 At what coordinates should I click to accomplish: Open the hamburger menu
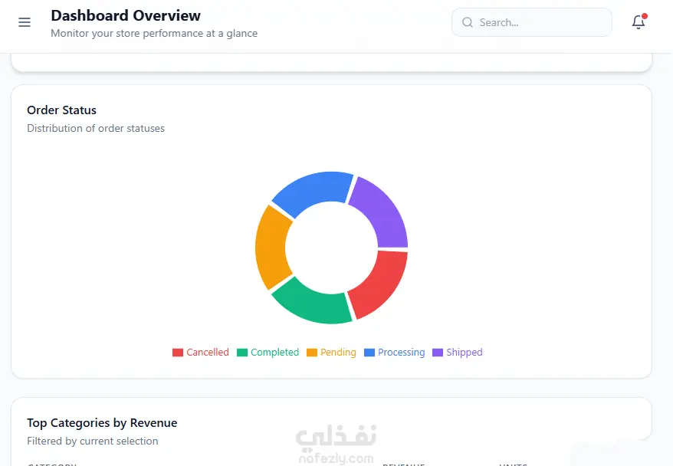click(x=25, y=22)
